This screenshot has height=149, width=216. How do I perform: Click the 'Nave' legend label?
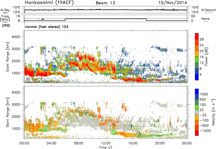click(205, 19)
